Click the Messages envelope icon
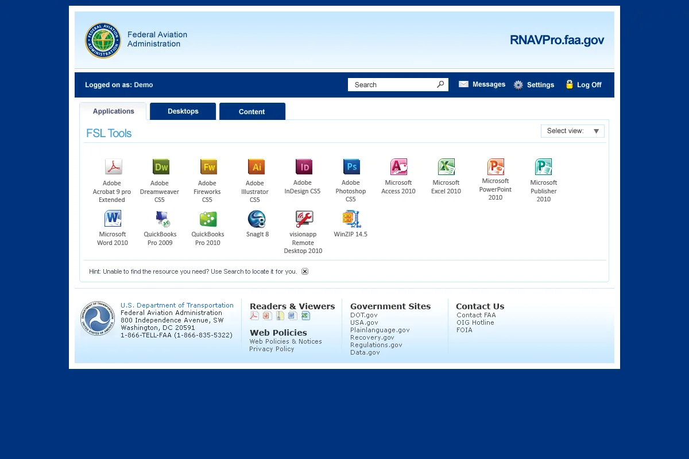Image resolution: width=689 pixels, height=459 pixels. (x=464, y=84)
